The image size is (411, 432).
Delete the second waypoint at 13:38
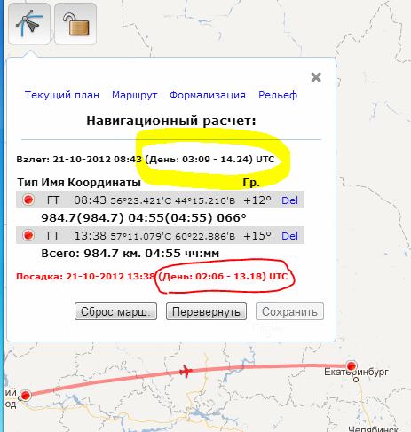[x=289, y=236]
